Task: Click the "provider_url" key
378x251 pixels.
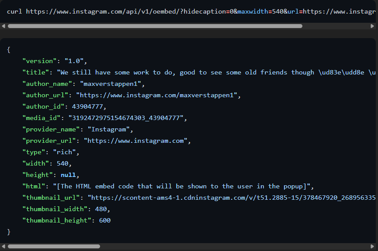Action: [x=49, y=141]
